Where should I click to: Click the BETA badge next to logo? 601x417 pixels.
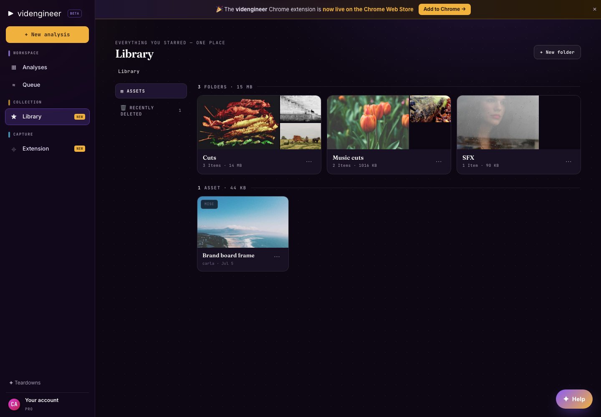pos(75,13)
